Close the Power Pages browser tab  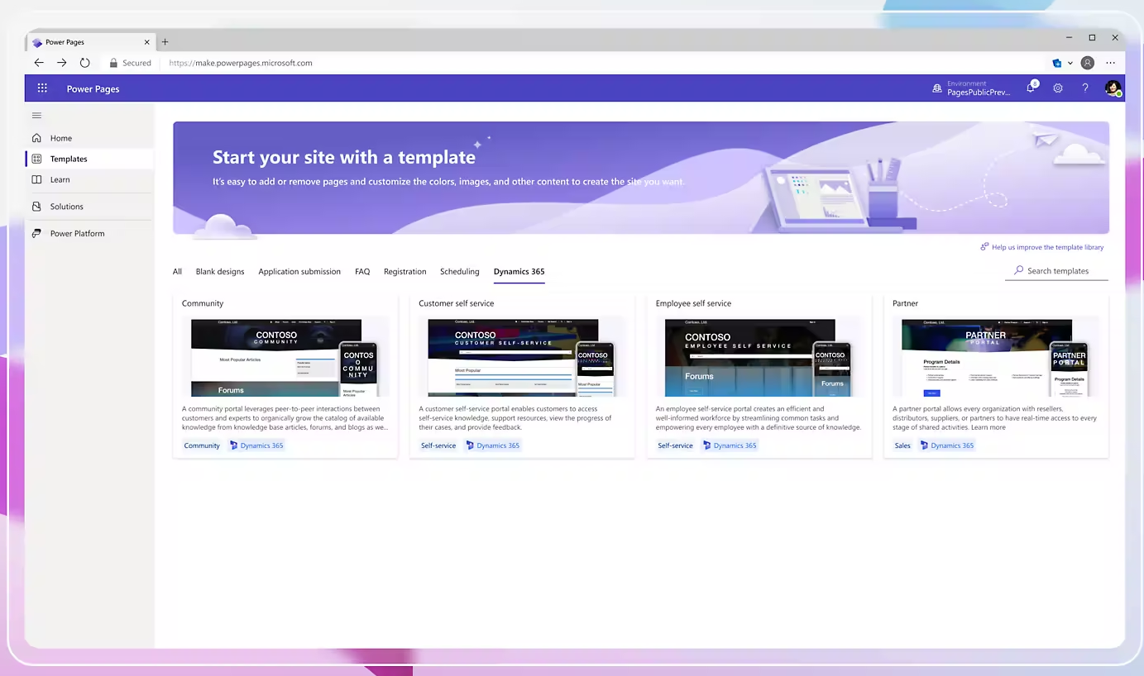(x=147, y=42)
